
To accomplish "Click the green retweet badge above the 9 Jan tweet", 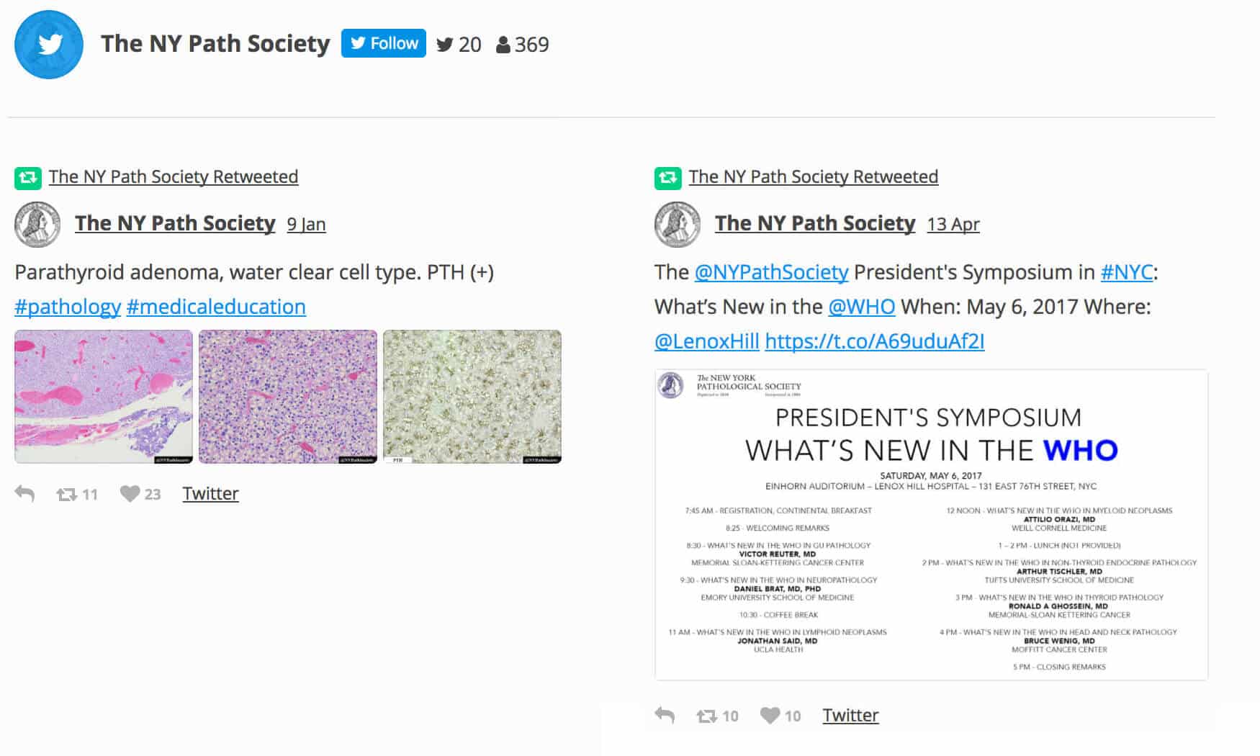I will coord(27,177).
